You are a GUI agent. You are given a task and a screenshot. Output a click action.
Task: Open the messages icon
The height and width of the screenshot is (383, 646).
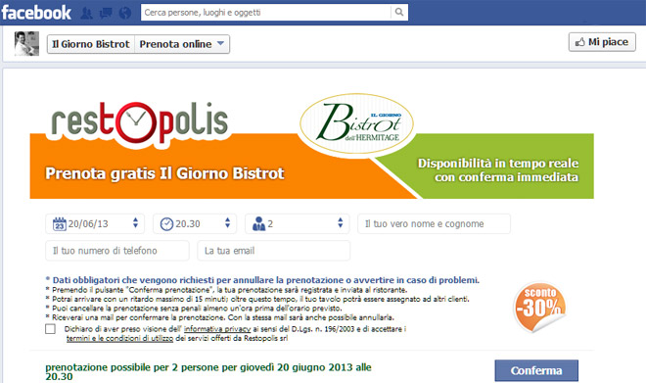pos(106,13)
